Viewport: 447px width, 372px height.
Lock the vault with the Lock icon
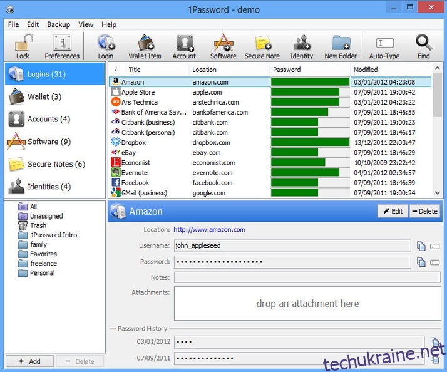23,46
